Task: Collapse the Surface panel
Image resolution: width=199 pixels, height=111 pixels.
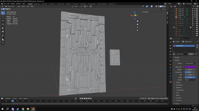Action: (x=174, y=60)
